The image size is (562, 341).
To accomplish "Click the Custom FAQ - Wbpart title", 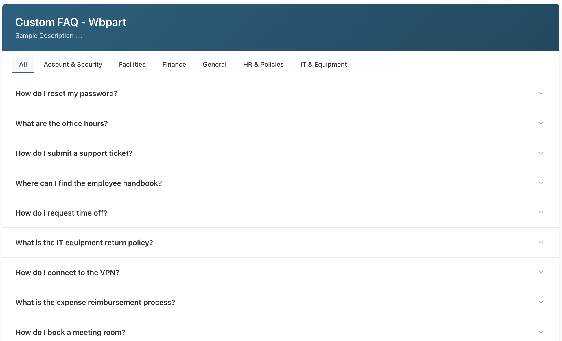I will tap(71, 22).
